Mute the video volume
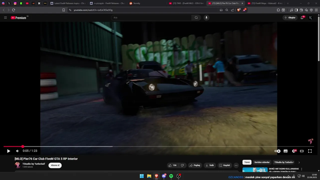This screenshot has height=180, width=320. coord(17,151)
